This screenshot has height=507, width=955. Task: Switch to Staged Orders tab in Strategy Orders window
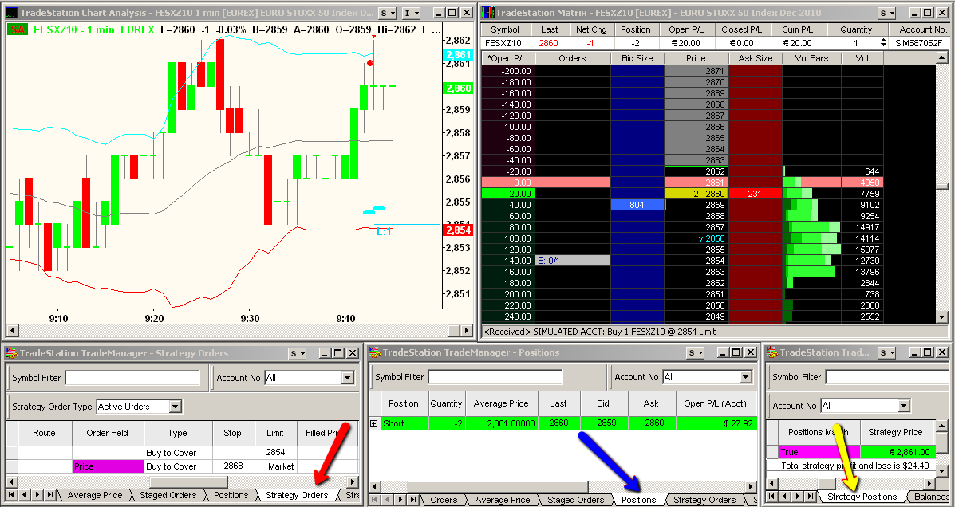pyautogui.click(x=168, y=495)
